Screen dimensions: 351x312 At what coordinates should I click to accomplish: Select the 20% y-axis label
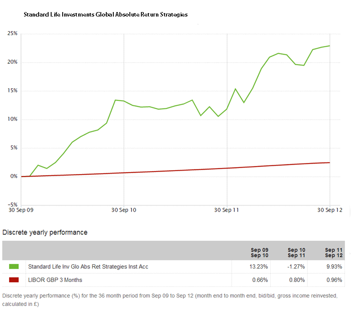[13, 62]
